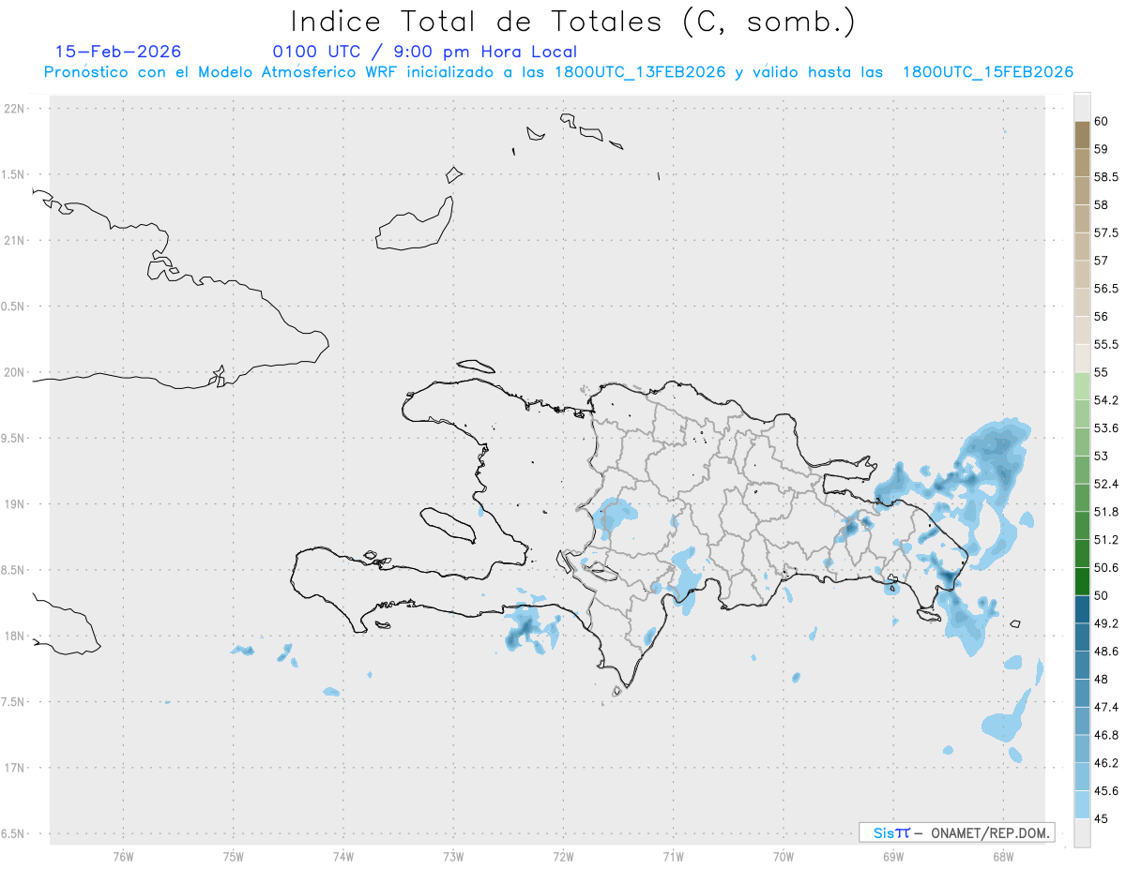Click the color bar value "46.8"
The width and height of the screenshot is (1126, 869).
pyautogui.click(x=1105, y=735)
